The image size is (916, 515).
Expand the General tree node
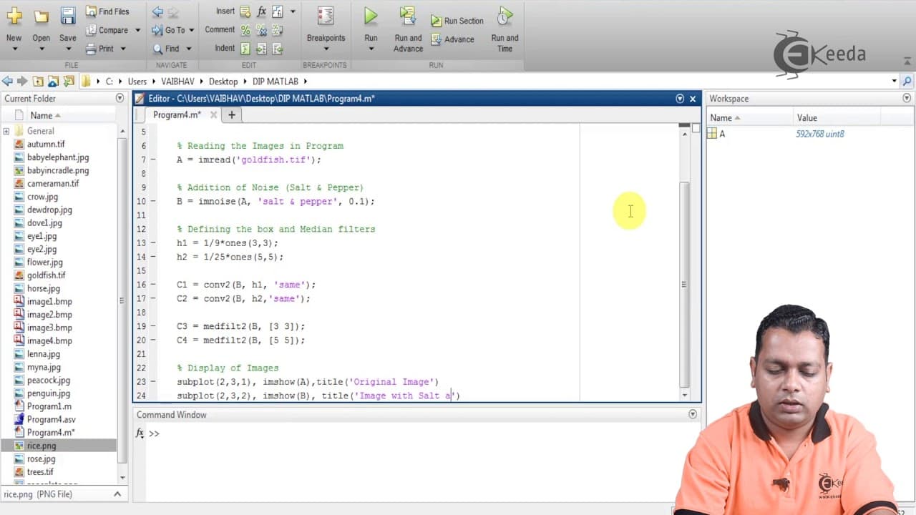(x=6, y=131)
